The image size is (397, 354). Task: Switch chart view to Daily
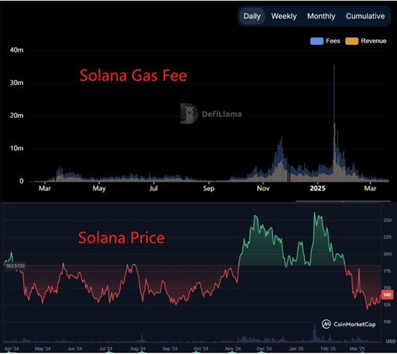(x=252, y=16)
